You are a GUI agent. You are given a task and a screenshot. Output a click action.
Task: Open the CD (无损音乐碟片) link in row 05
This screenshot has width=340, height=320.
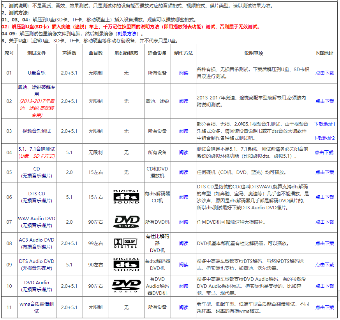click(37, 172)
